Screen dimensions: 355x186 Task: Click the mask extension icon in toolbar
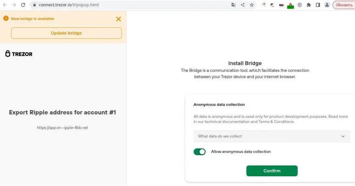pyautogui.click(x=282, y=5)
